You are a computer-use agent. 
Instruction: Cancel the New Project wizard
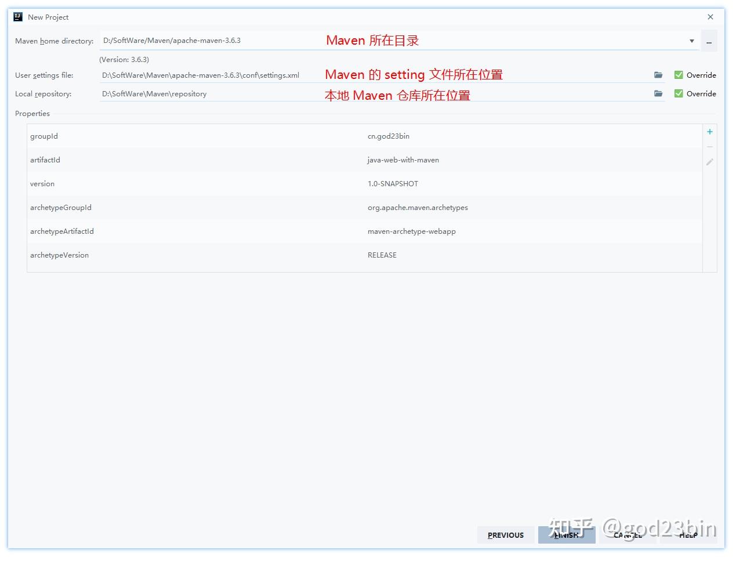627,535
